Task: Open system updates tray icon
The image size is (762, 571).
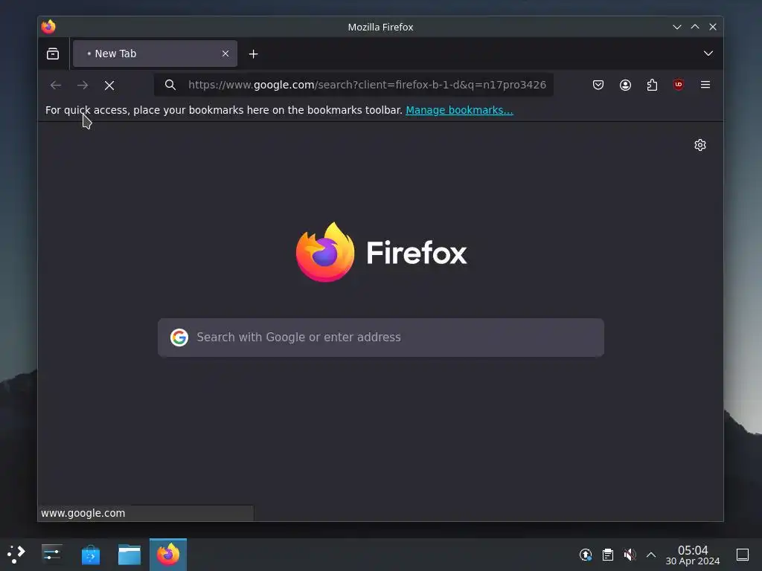Action: pyautogui.click(x=586, y=555)
